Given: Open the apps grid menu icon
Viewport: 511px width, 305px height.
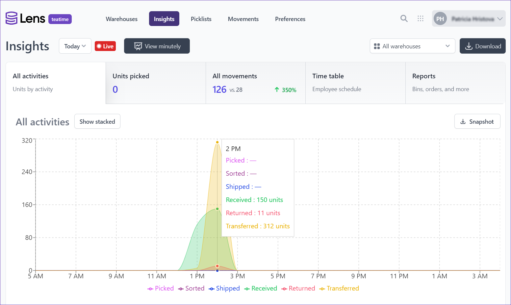Looking at the screenshot, I should click(x=420, y=18).
